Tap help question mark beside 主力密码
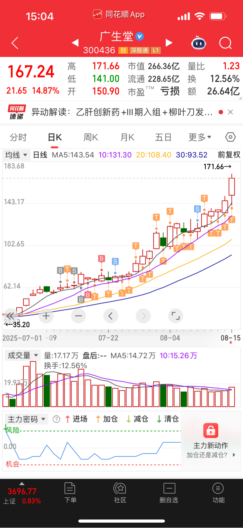Image resolution: width=243 pixels, height=528 pixels. point(56,419)
